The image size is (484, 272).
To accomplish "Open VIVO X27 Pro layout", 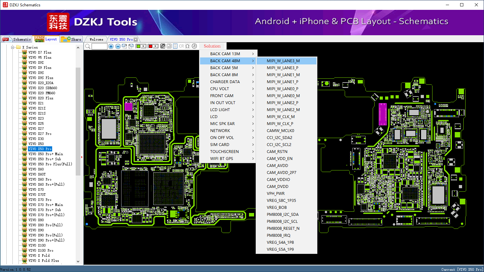I will coord(40,134).
